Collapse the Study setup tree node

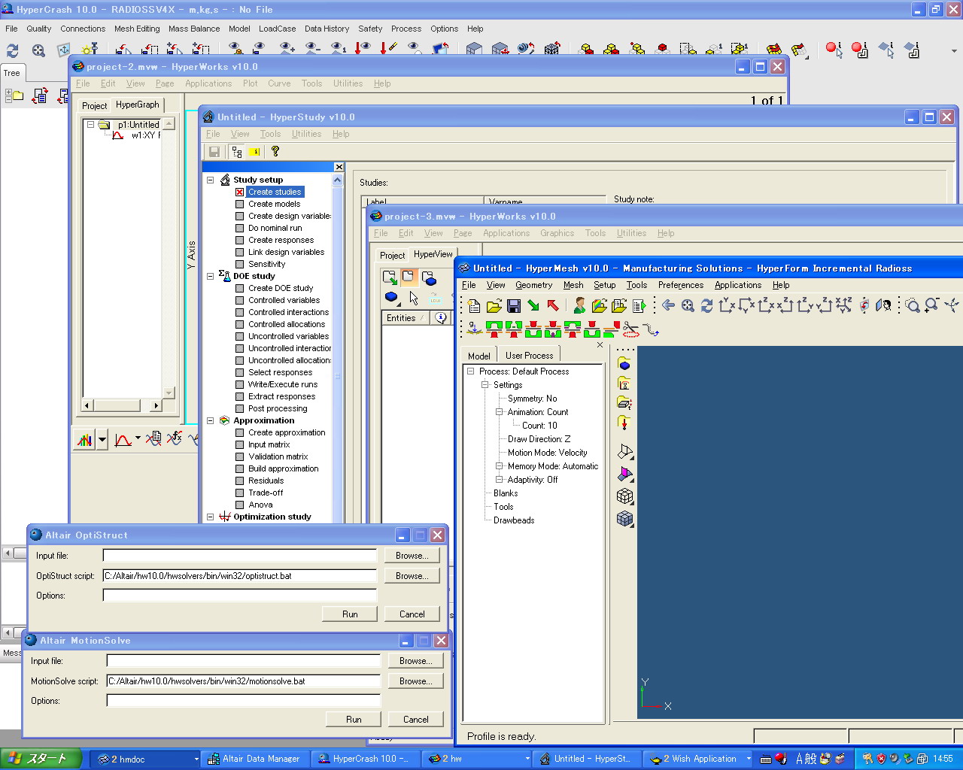pyautogui.click(x=210, y=180)
